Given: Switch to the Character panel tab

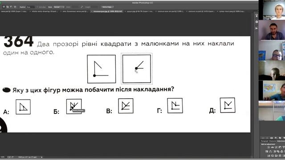Looking at the screenshot, I should pyautogui.click(x=273, y=141).
